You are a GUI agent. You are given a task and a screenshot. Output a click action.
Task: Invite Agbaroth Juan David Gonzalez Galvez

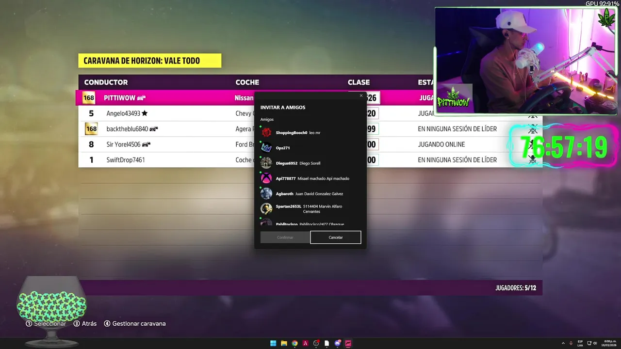click(310, 194)
